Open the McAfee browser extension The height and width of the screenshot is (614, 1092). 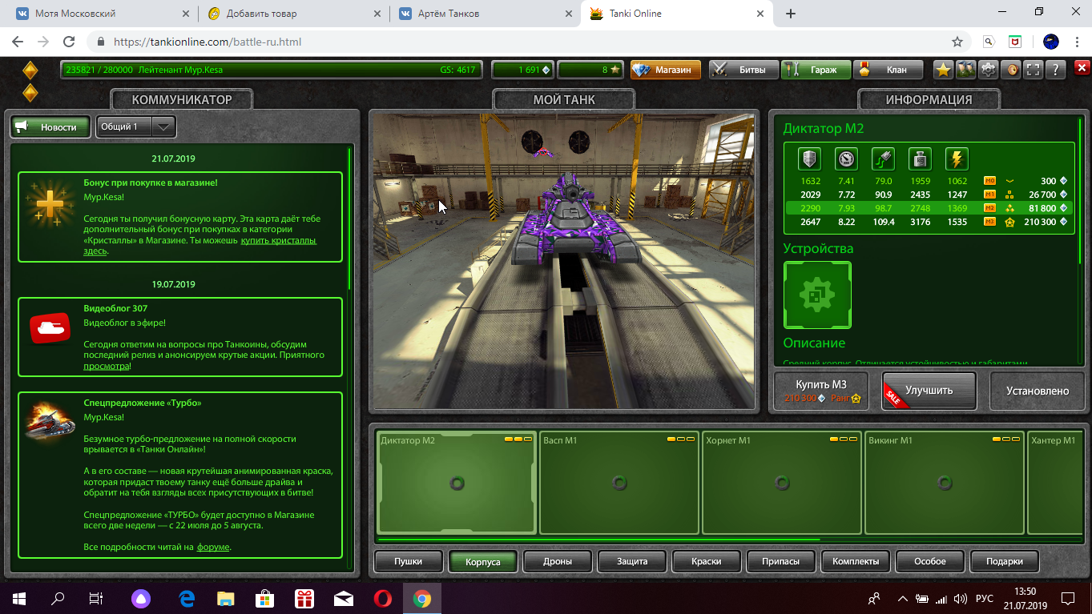(x=1014, y=42)
